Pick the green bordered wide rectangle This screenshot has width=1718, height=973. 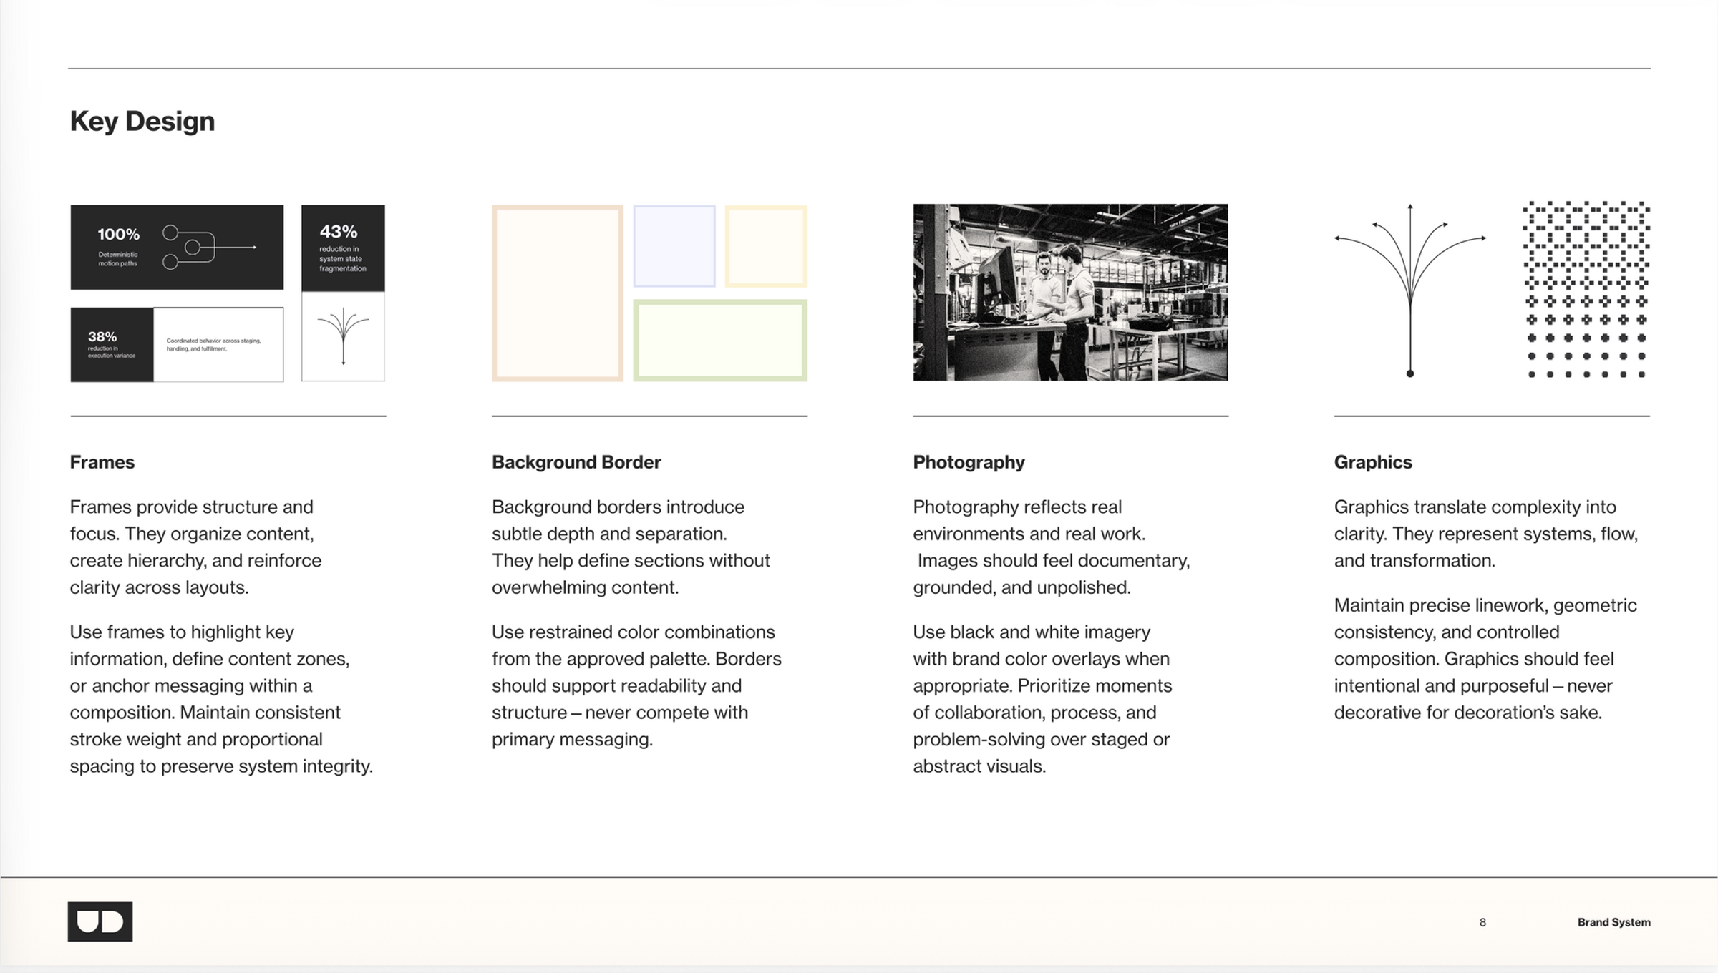(720, 341)
